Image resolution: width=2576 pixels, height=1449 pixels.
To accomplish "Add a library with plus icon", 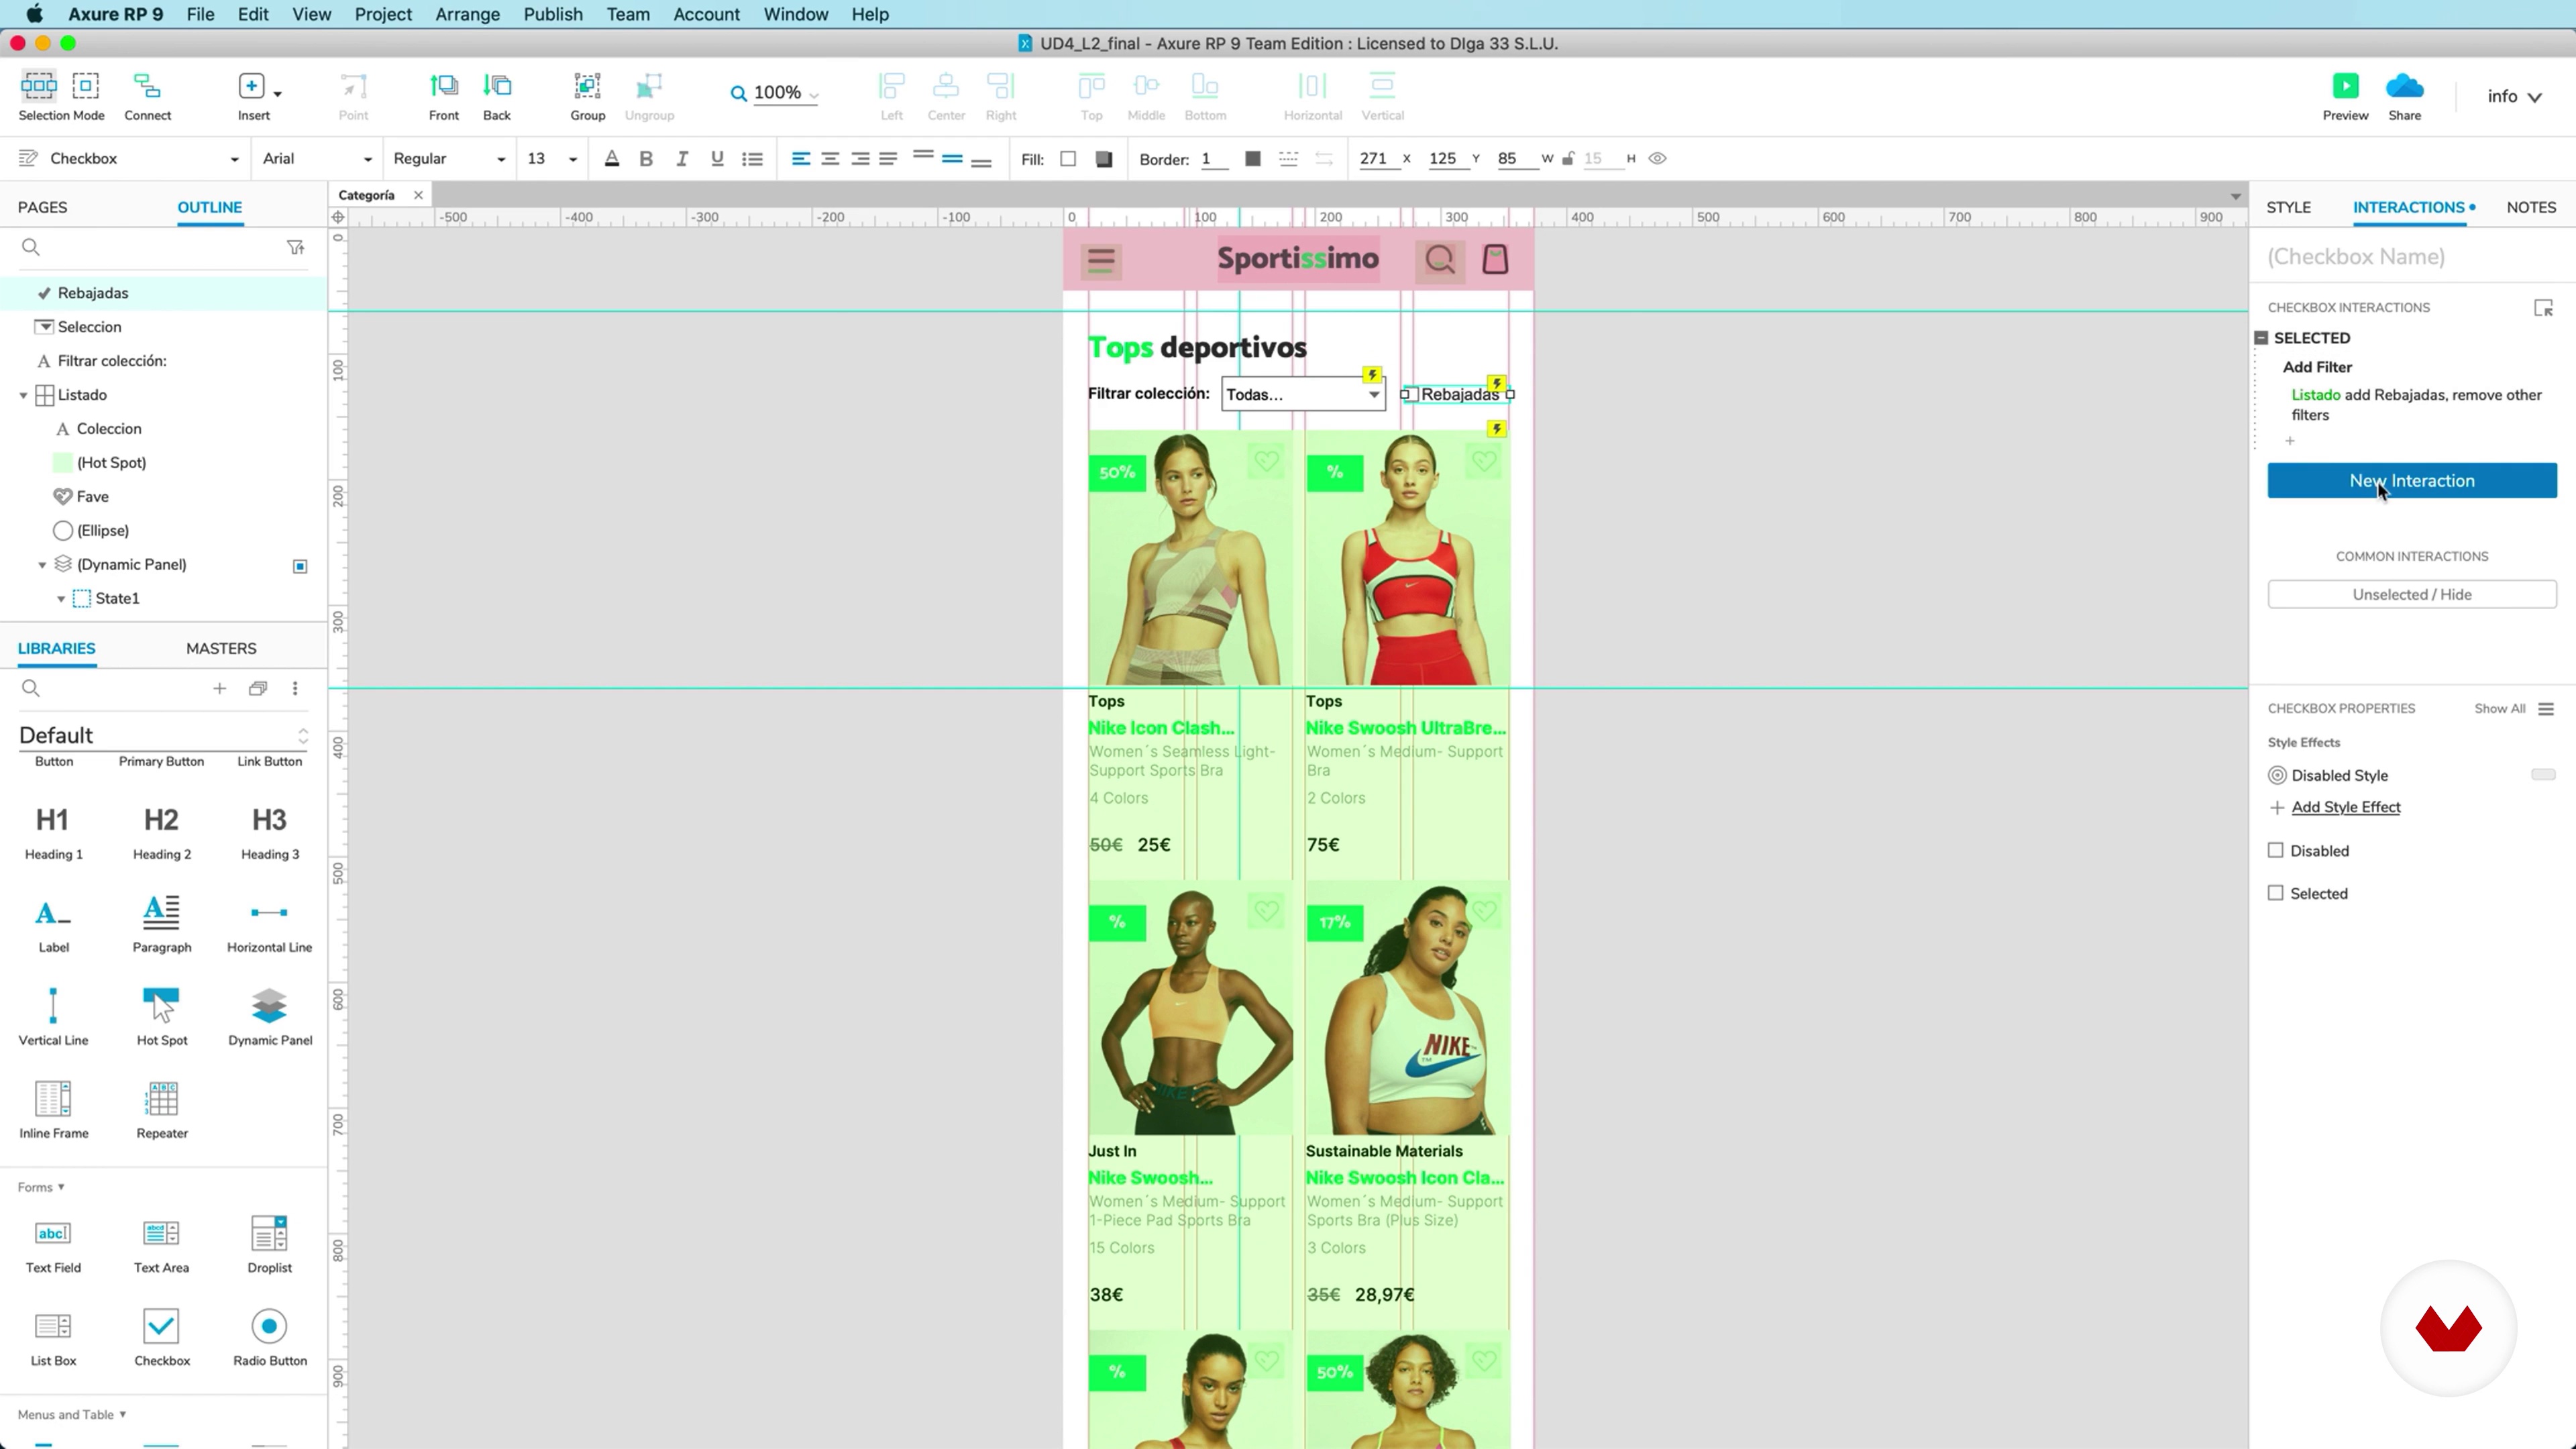I will click(x=219, y=688).
